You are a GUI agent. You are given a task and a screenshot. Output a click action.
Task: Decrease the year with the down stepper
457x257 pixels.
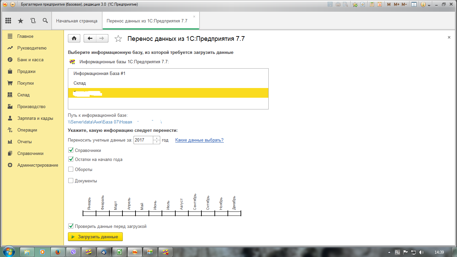pyautogui.click(x=157, y=142)
